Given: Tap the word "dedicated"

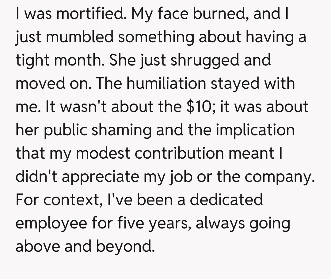Looking at the screenshot, I should click(226, 199).
